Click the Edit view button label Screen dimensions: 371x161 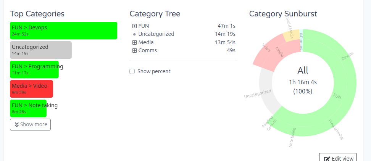[343, 159]
